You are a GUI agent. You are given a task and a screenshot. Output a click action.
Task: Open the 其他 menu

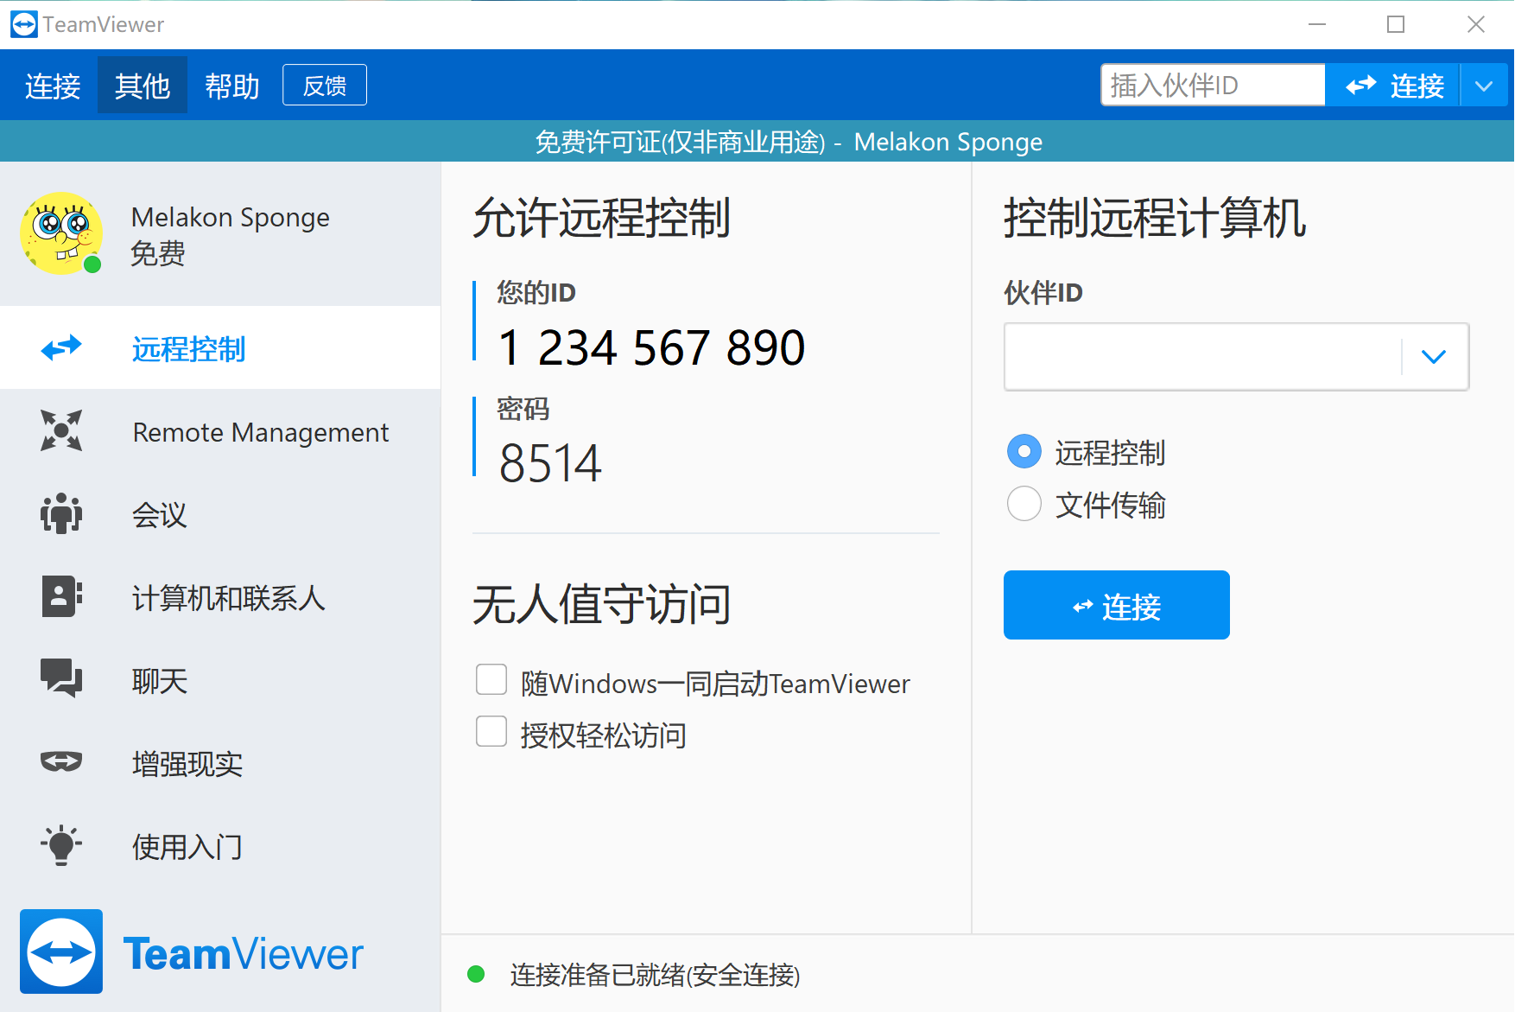tap(141, 85)
